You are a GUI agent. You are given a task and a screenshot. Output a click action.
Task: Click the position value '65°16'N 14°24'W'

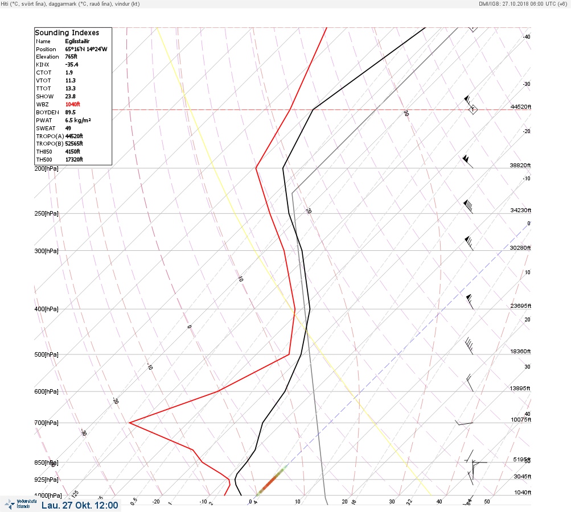[x=87, y=49]
